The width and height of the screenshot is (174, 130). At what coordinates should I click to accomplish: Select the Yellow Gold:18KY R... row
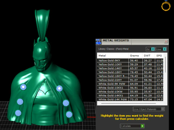tap(130, 76)
